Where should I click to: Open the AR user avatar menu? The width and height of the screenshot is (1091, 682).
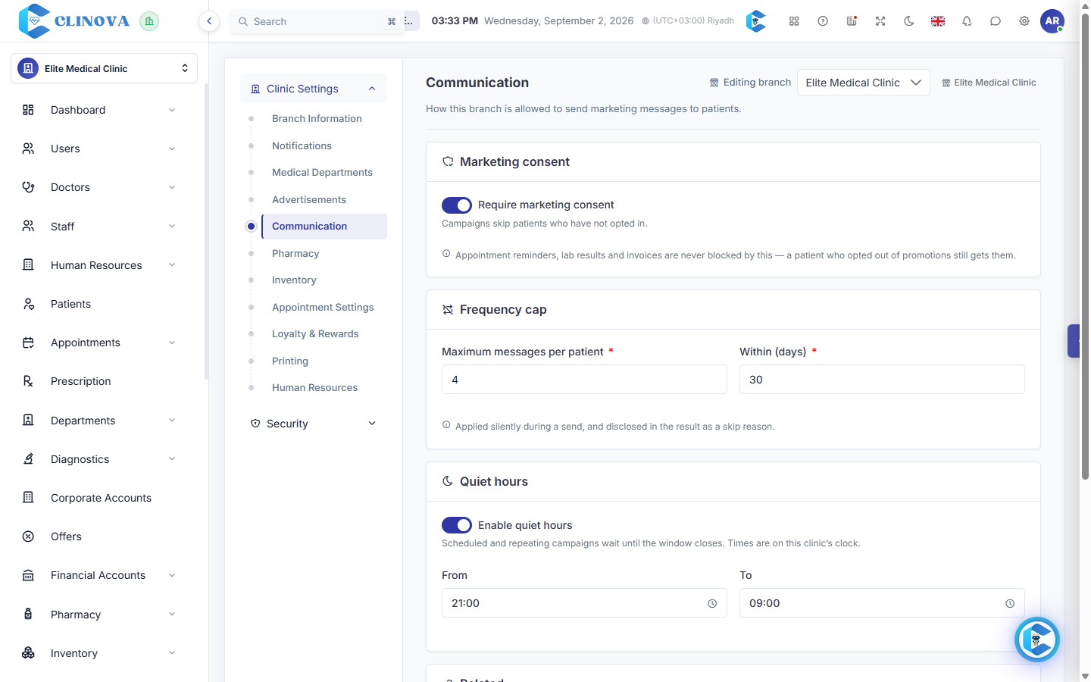[x=1052, y=21]
